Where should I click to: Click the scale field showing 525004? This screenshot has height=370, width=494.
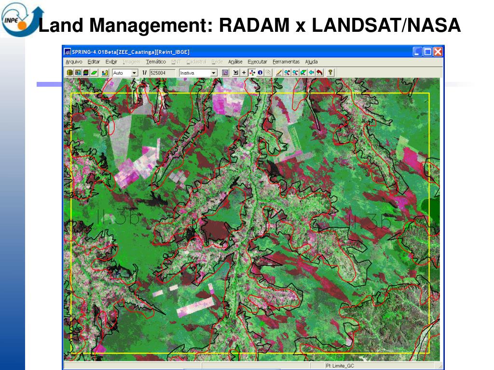pyautogui.click(x=162, y=73)
